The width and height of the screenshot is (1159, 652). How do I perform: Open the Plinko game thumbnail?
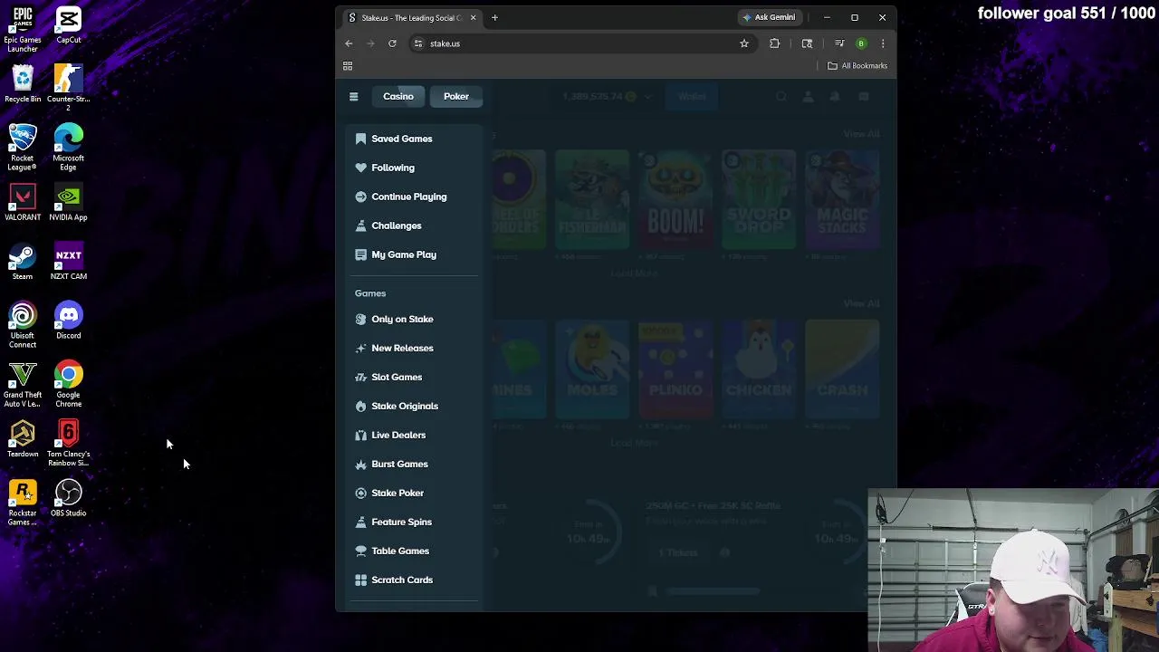pos(675,369)
